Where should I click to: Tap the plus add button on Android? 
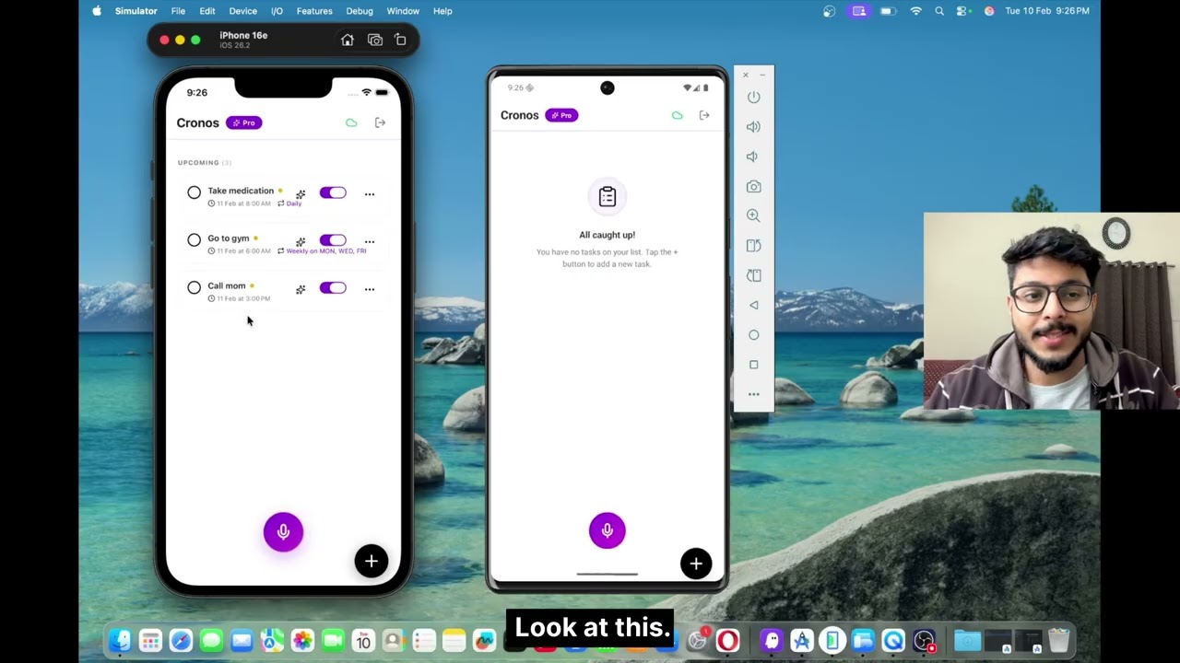coord(696,564)
